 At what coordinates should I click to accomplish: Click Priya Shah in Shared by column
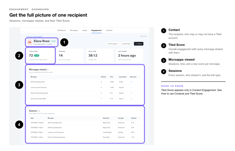(x=106, y=137)
